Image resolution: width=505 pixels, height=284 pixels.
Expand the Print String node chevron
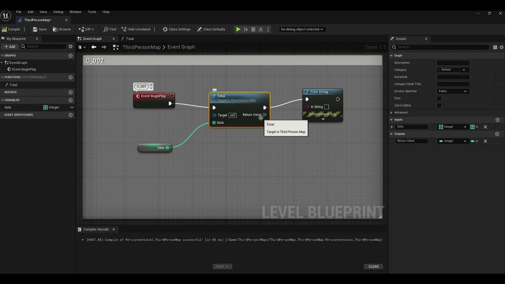[323, 119]
